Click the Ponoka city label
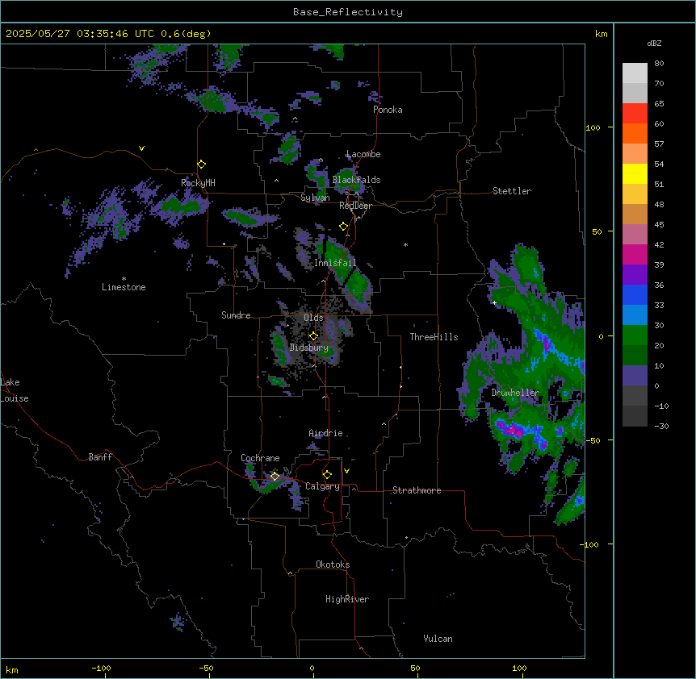Screen dimensions: 696x679 pyautogui.click(x=388, y=110)
